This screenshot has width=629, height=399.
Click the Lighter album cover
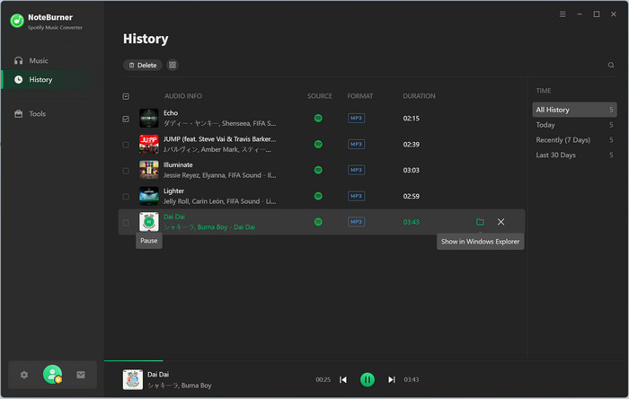[x=149, y=196]
